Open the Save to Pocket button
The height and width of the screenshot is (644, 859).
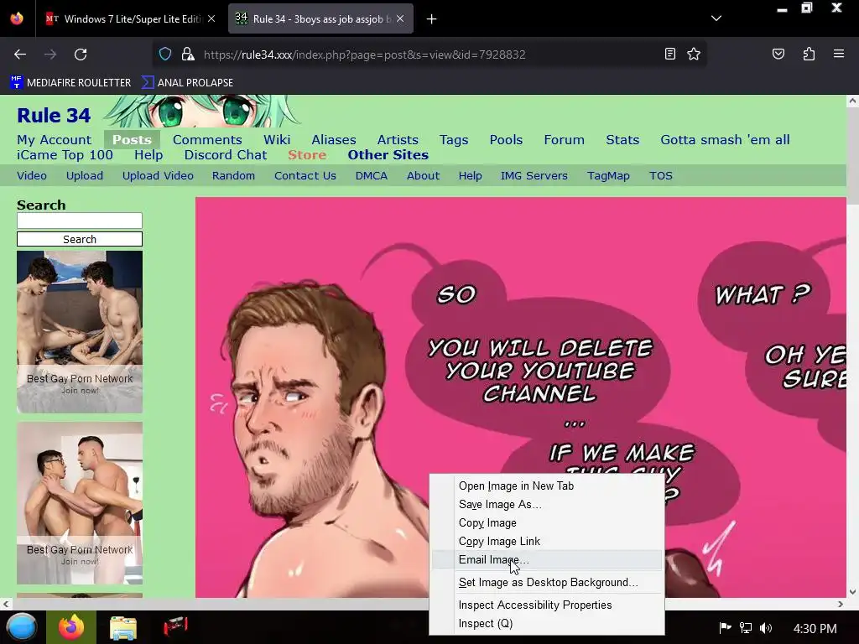778,54
